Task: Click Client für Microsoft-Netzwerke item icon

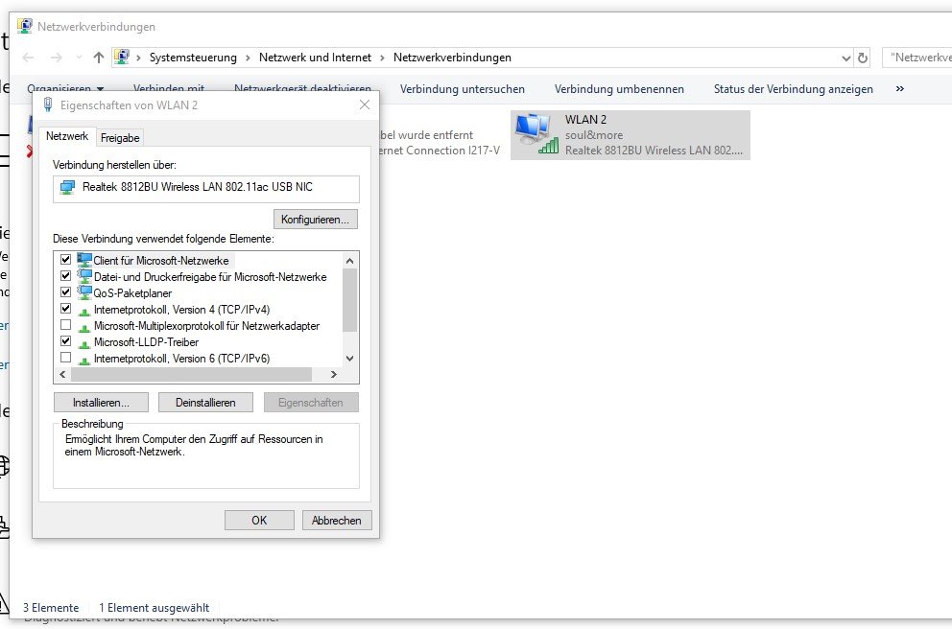Action: pyautogui.click(x=84, y=260)
